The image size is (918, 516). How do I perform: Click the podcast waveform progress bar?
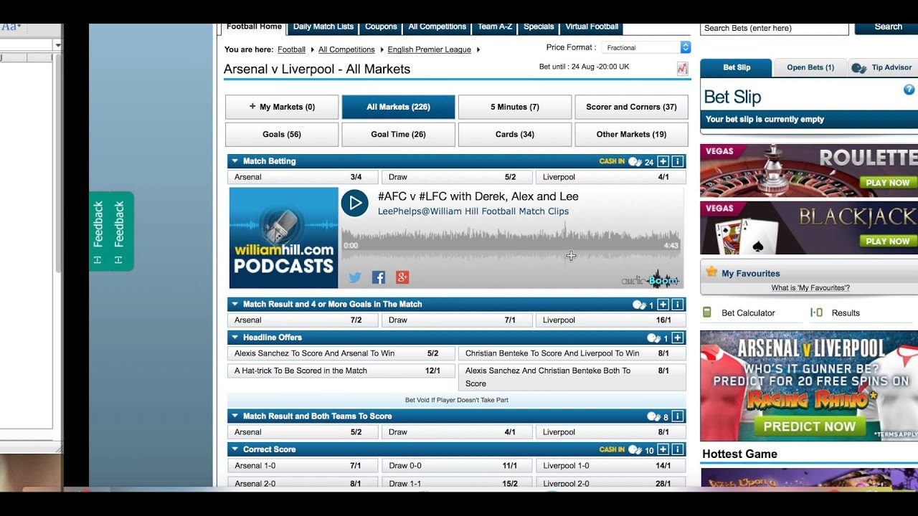click(x=511, y=241)
